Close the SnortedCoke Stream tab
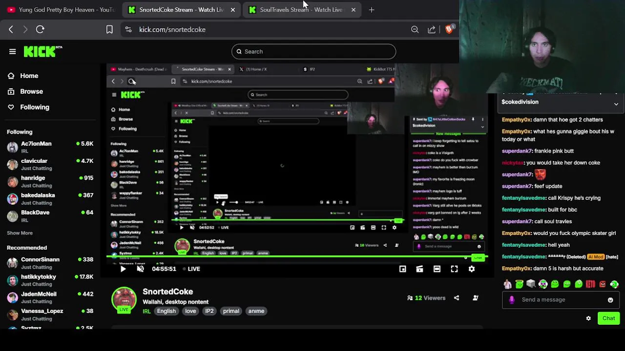Screen dimensions: 625x351 [x=233, y=10]
